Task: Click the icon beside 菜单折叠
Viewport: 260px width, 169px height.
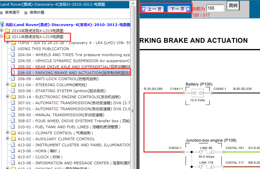Action: click(26, 13)
